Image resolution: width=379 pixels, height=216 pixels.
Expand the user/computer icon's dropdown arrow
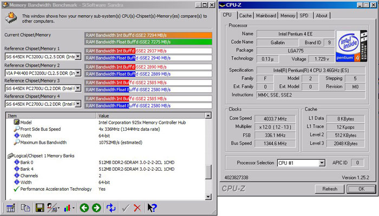[x=58, y=208]
